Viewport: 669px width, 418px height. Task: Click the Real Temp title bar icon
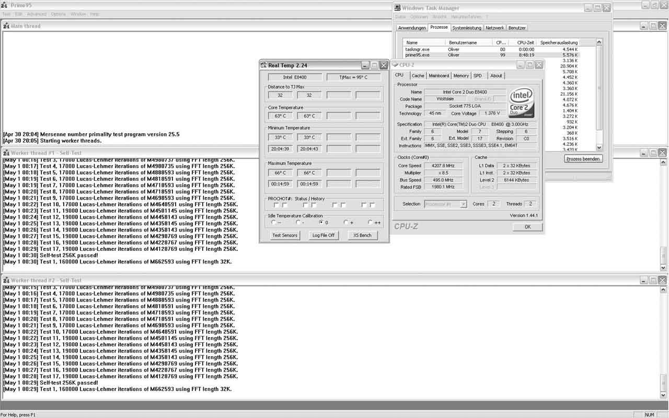[264, 65]
